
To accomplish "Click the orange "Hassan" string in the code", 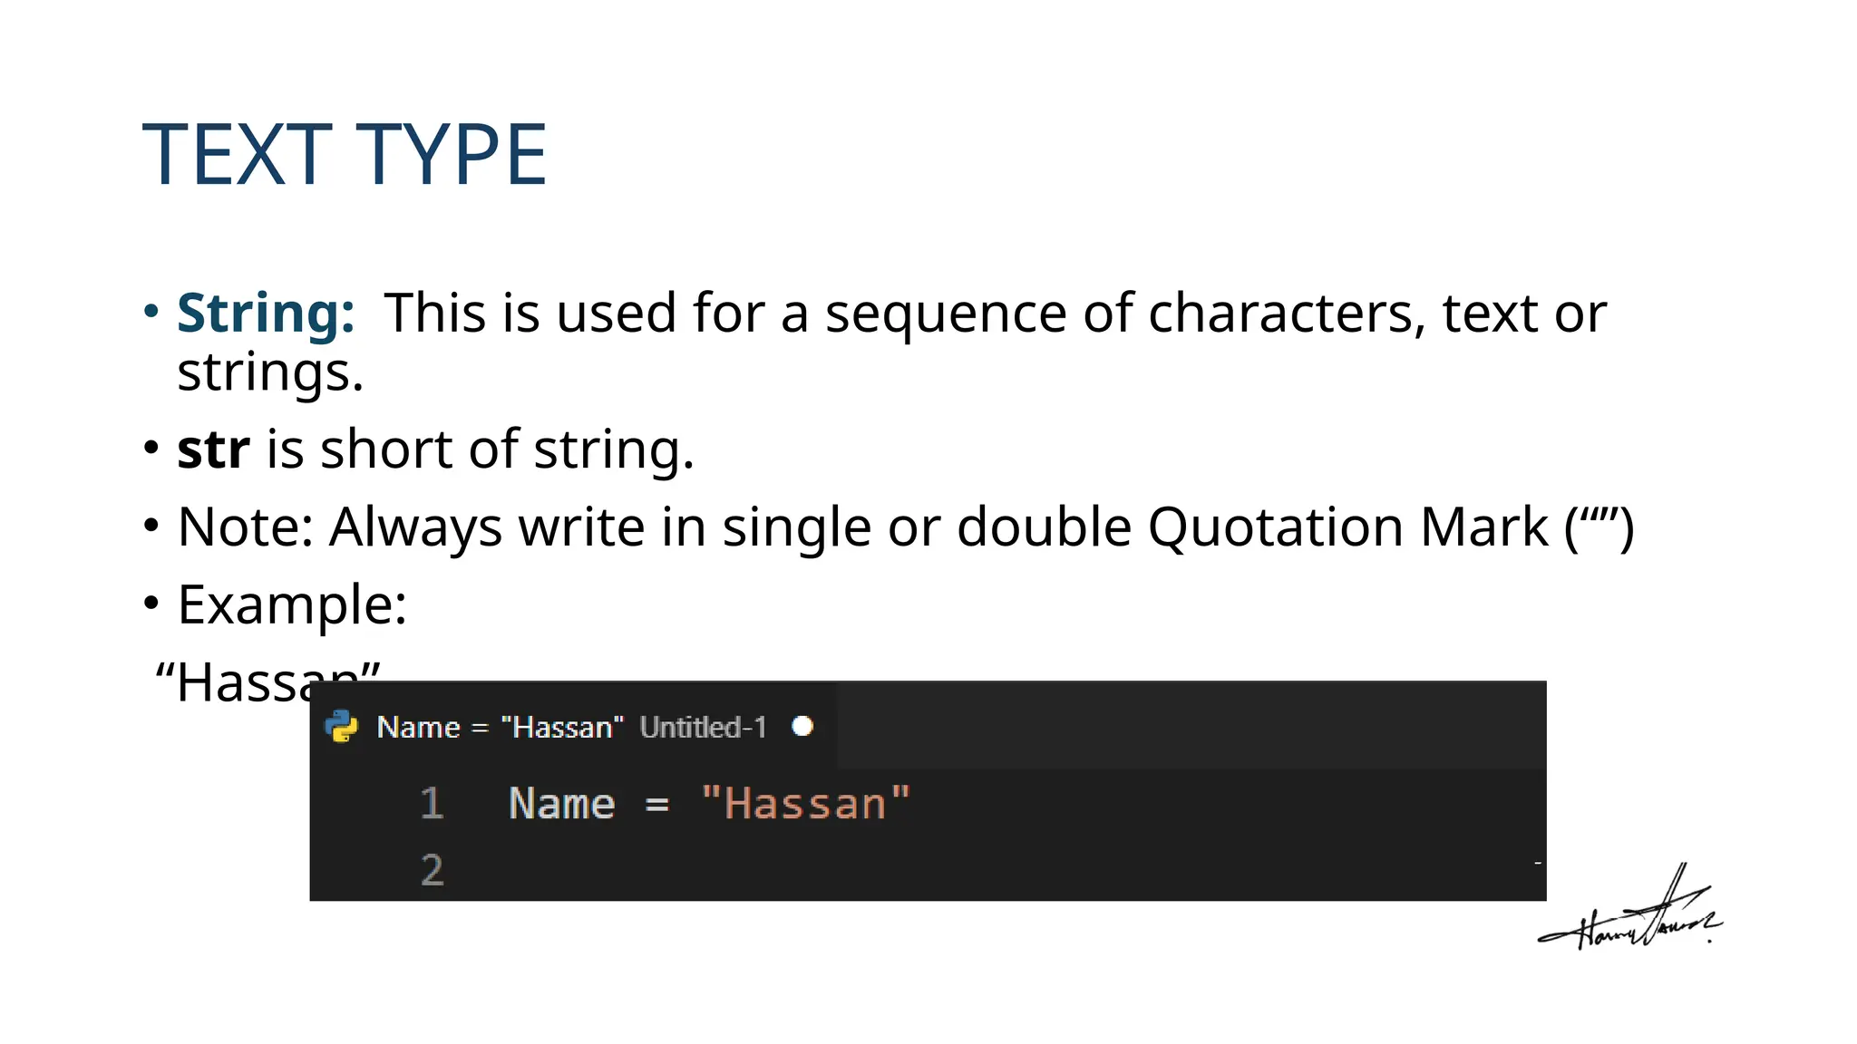I will [x=805, y=804].
